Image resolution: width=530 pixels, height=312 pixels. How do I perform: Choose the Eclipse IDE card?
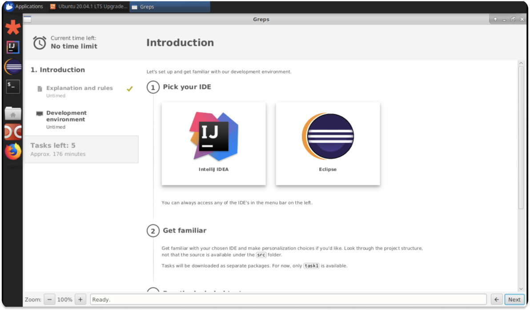[x=328, y=143]
